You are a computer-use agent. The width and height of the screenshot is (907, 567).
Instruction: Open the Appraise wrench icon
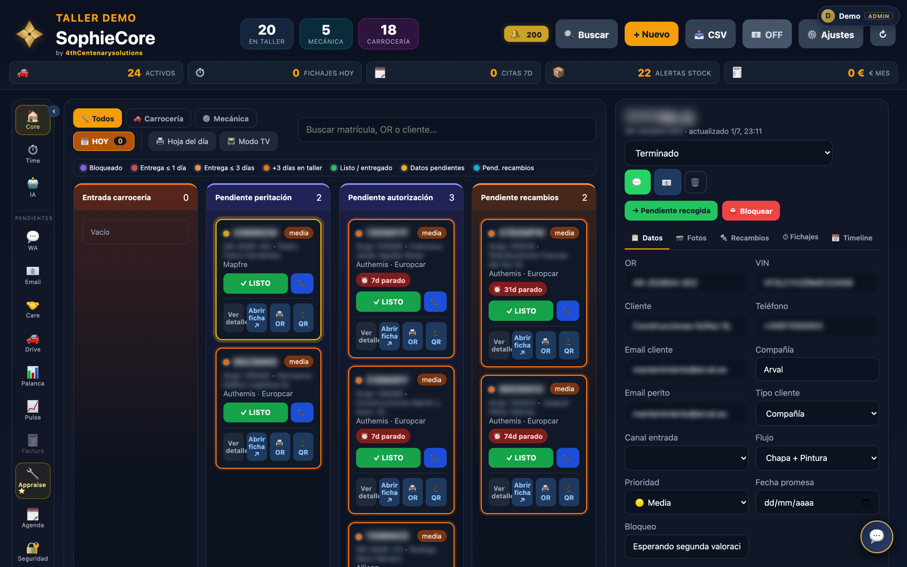(x=33, y=481)
